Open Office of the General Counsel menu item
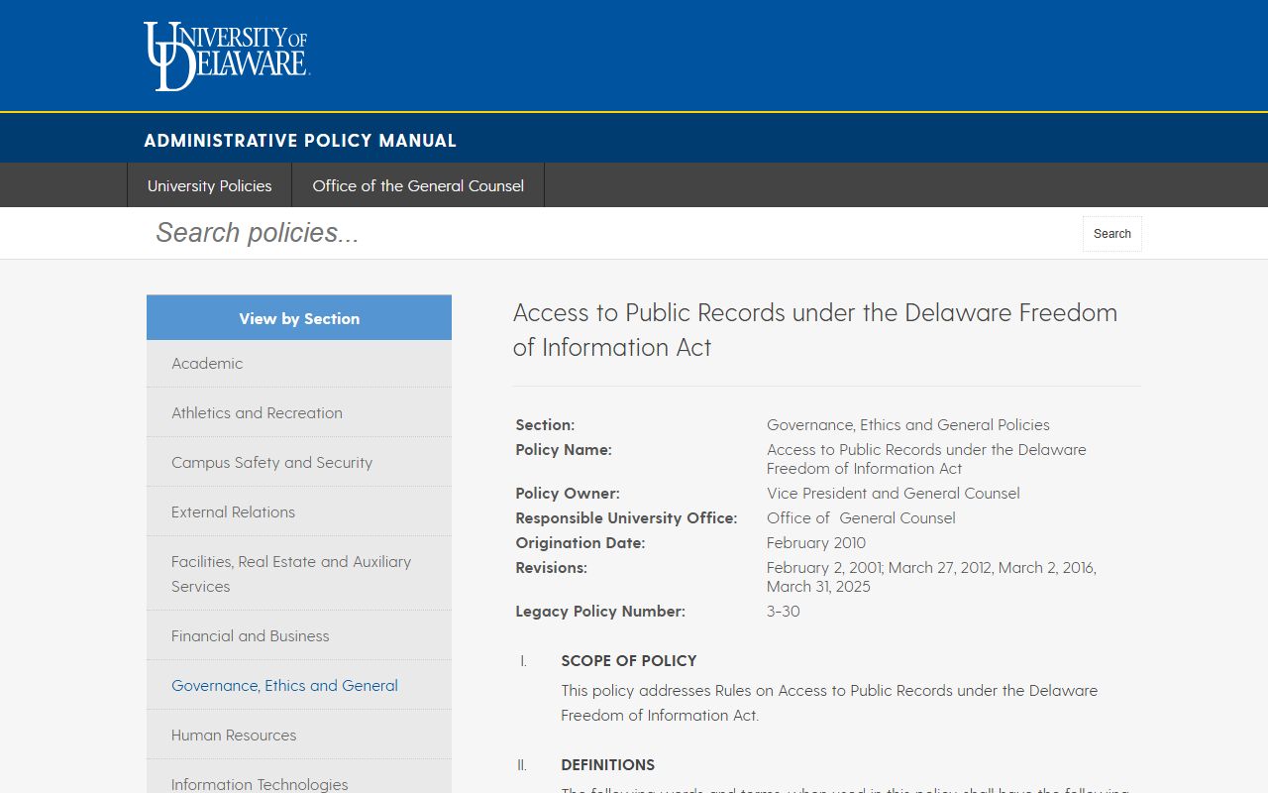 tap(418, 185)
